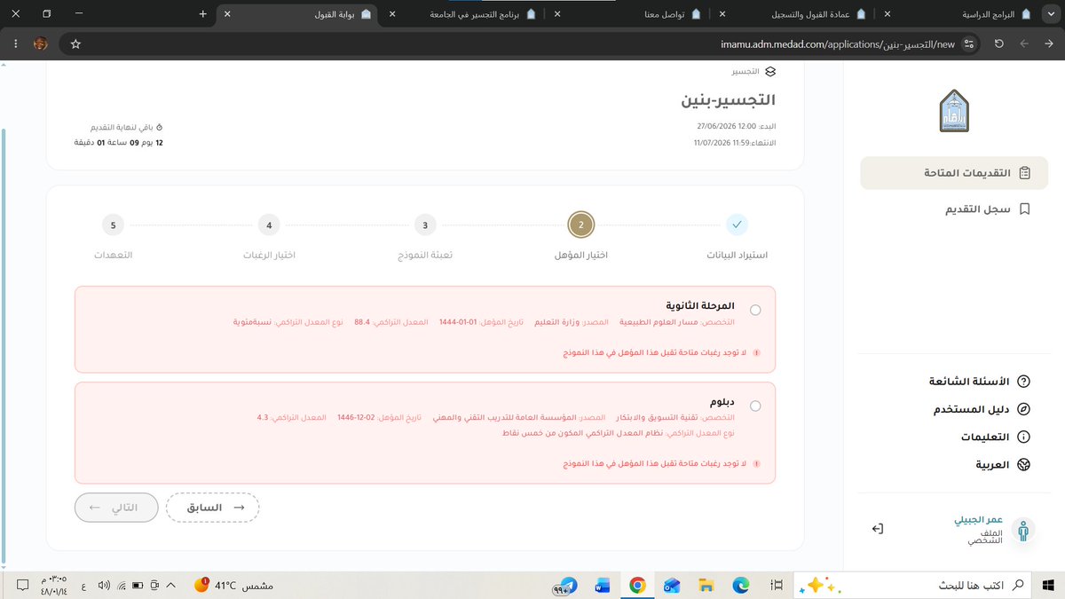Open a new browser tab
This screenshot has width=1065, height=599.
pos(202,14)
